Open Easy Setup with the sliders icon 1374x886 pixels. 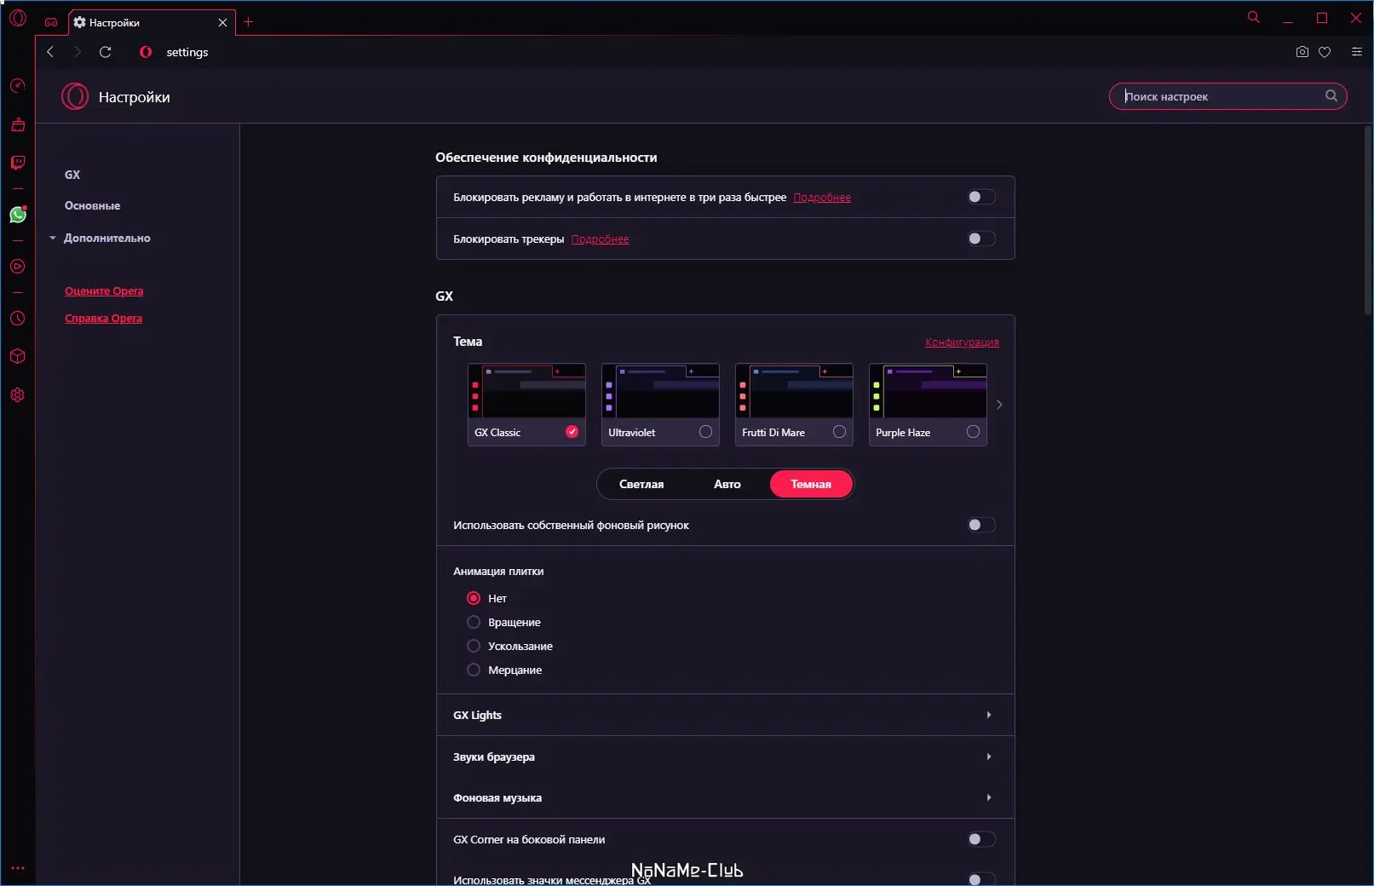pyautogui.click(x=1356, y=52)
